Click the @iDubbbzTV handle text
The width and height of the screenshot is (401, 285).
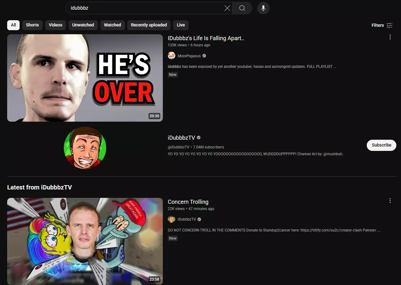point(179,147)
